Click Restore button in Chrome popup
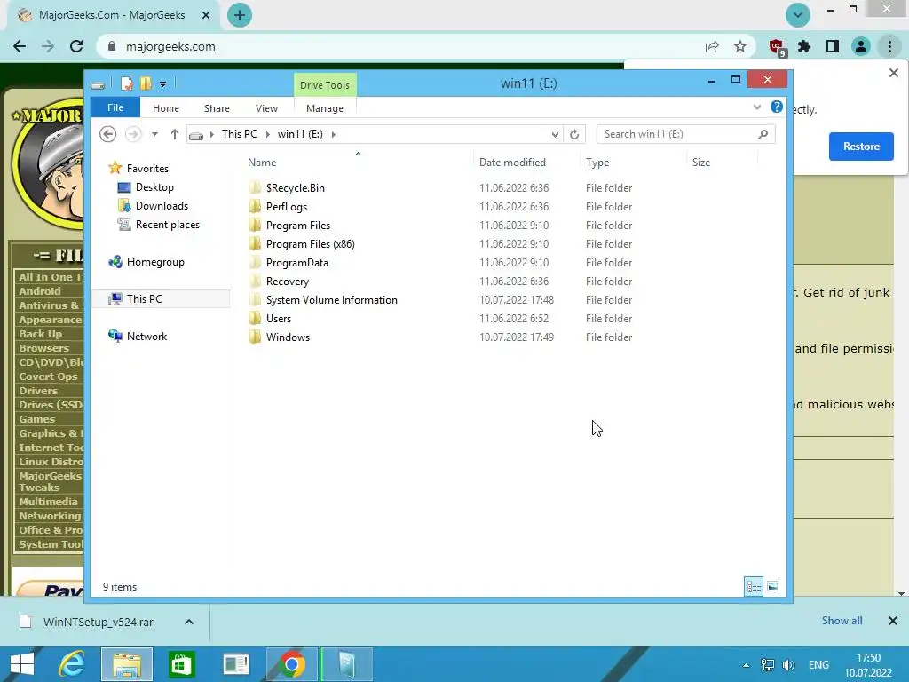Viewport: 909px width, 682px height. [861, 147]
